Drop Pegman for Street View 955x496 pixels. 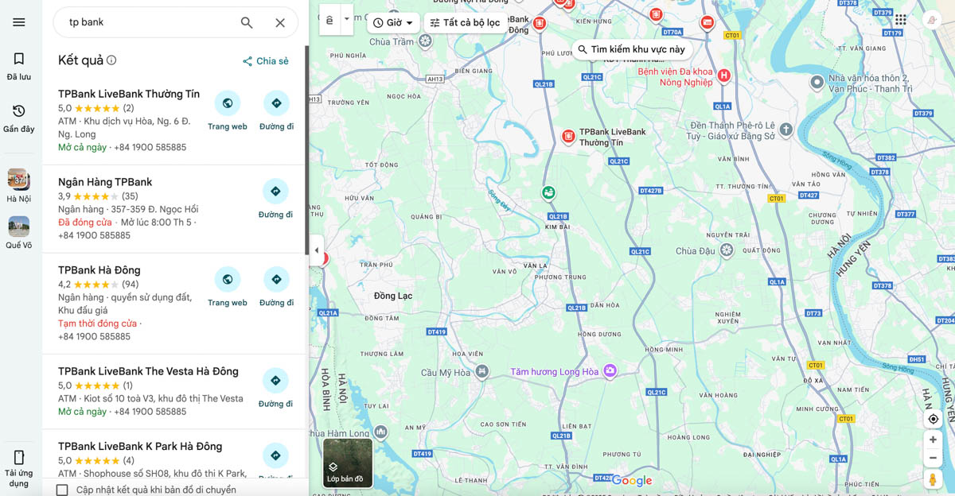pos(934,479)
